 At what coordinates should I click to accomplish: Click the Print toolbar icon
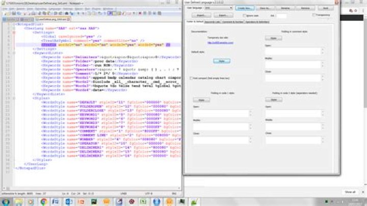(x=34, y=13)
